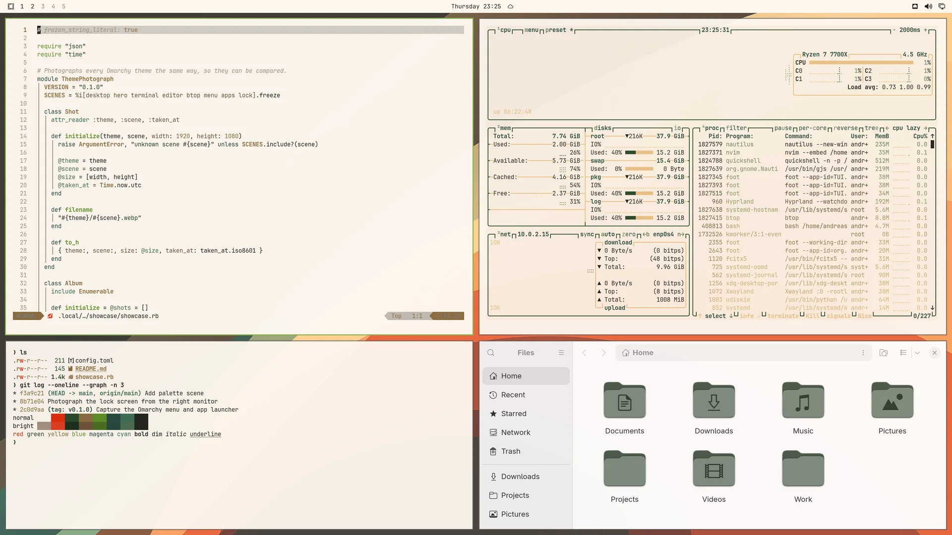Select Trash in Files sidebar
952x535 pixels.
tap(526, 451)
